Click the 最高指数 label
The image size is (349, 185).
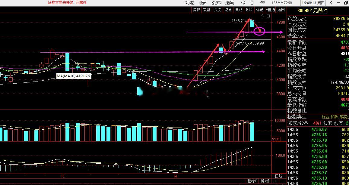click(x=297, y=99)
